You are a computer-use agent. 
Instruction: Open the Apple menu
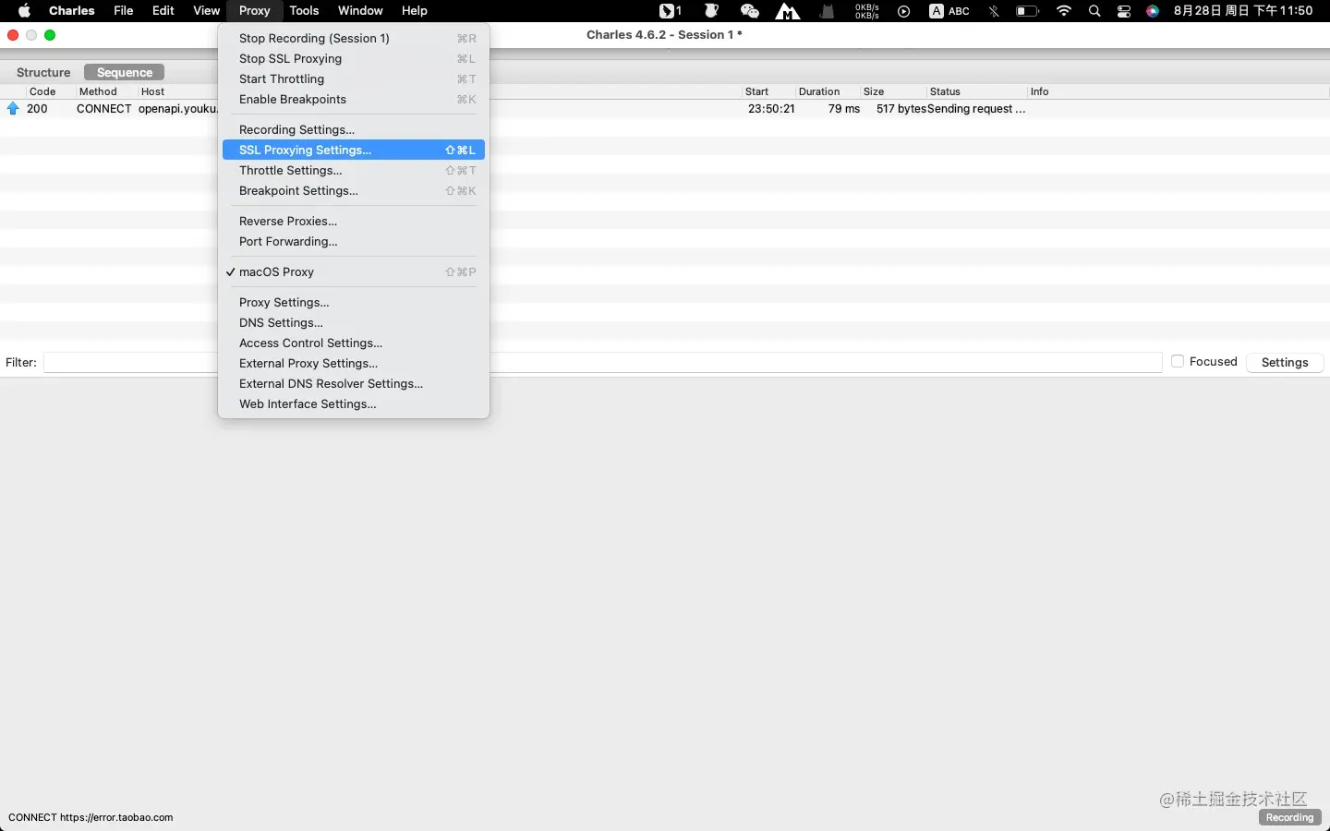click(24, 11)
